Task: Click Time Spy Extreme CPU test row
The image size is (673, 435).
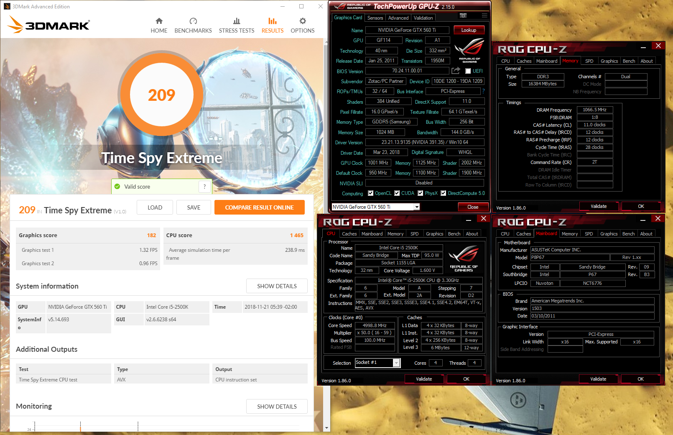Action: [161, 380]
